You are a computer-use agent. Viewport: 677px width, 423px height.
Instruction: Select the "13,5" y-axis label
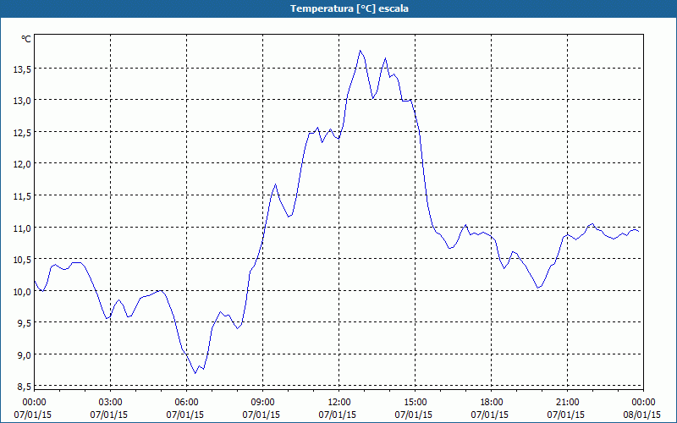tap(23, 70)
